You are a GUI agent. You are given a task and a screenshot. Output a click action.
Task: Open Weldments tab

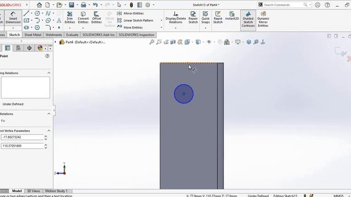pyautogui.click(x=54, y=35)
